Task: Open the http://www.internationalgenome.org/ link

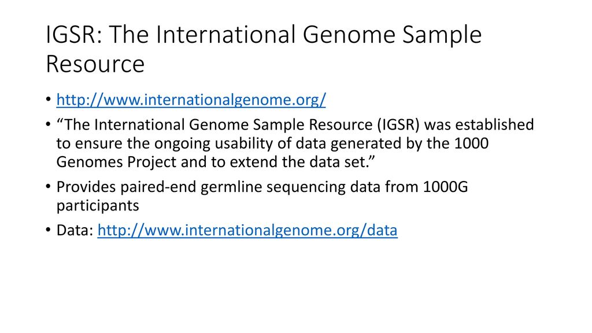Action: tap(191, 99)
